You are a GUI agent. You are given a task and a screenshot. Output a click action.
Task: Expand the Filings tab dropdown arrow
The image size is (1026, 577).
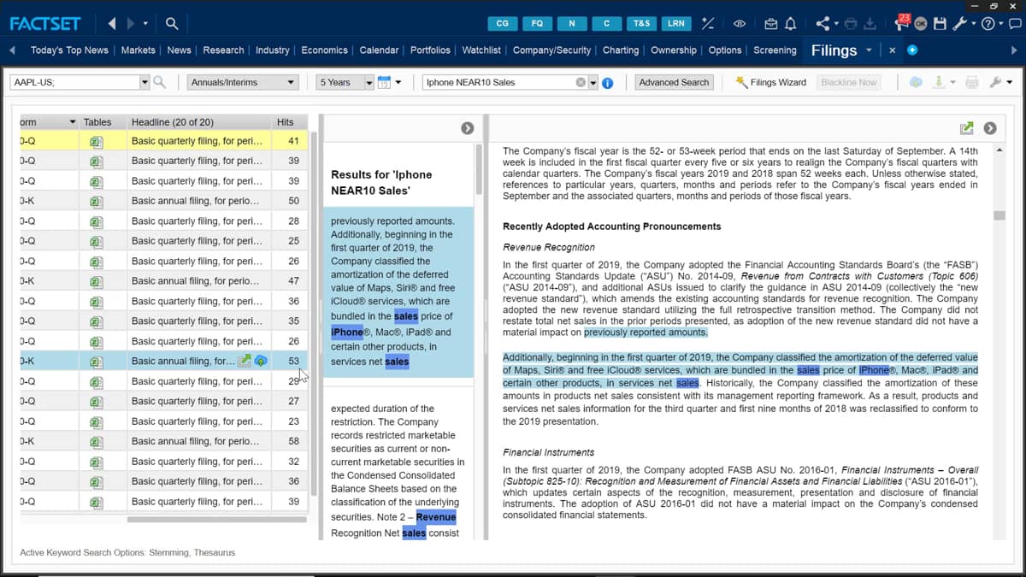870,50
